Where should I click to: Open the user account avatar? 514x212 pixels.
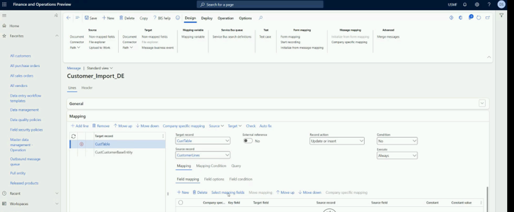click(501, 5)
